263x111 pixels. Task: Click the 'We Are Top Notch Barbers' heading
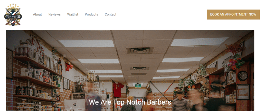click(x=130, y=102)
